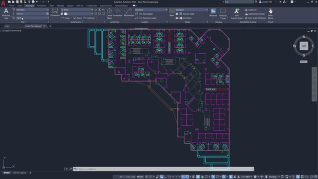
Task: Click the Undo arrow in quick access toolbar
Action: pyautogui.click(x=37, y=2)
